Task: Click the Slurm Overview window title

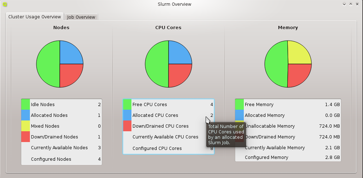Action: coord(175,4)
